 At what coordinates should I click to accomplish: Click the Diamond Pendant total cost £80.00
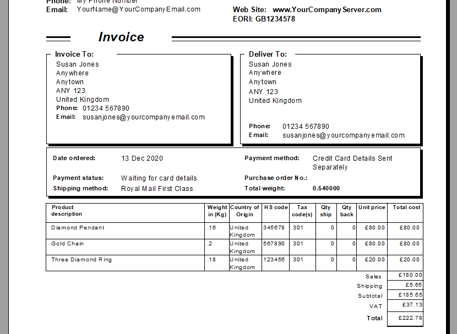pos(410,228)
